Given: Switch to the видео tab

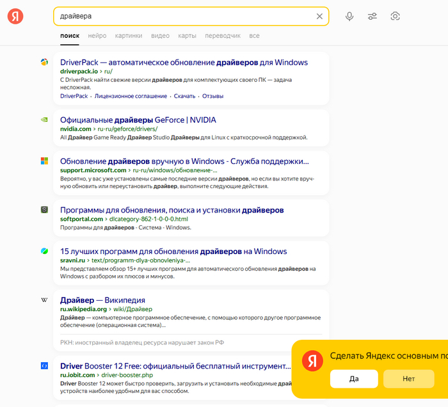Looking at the screenshot, I should point(160,36).
